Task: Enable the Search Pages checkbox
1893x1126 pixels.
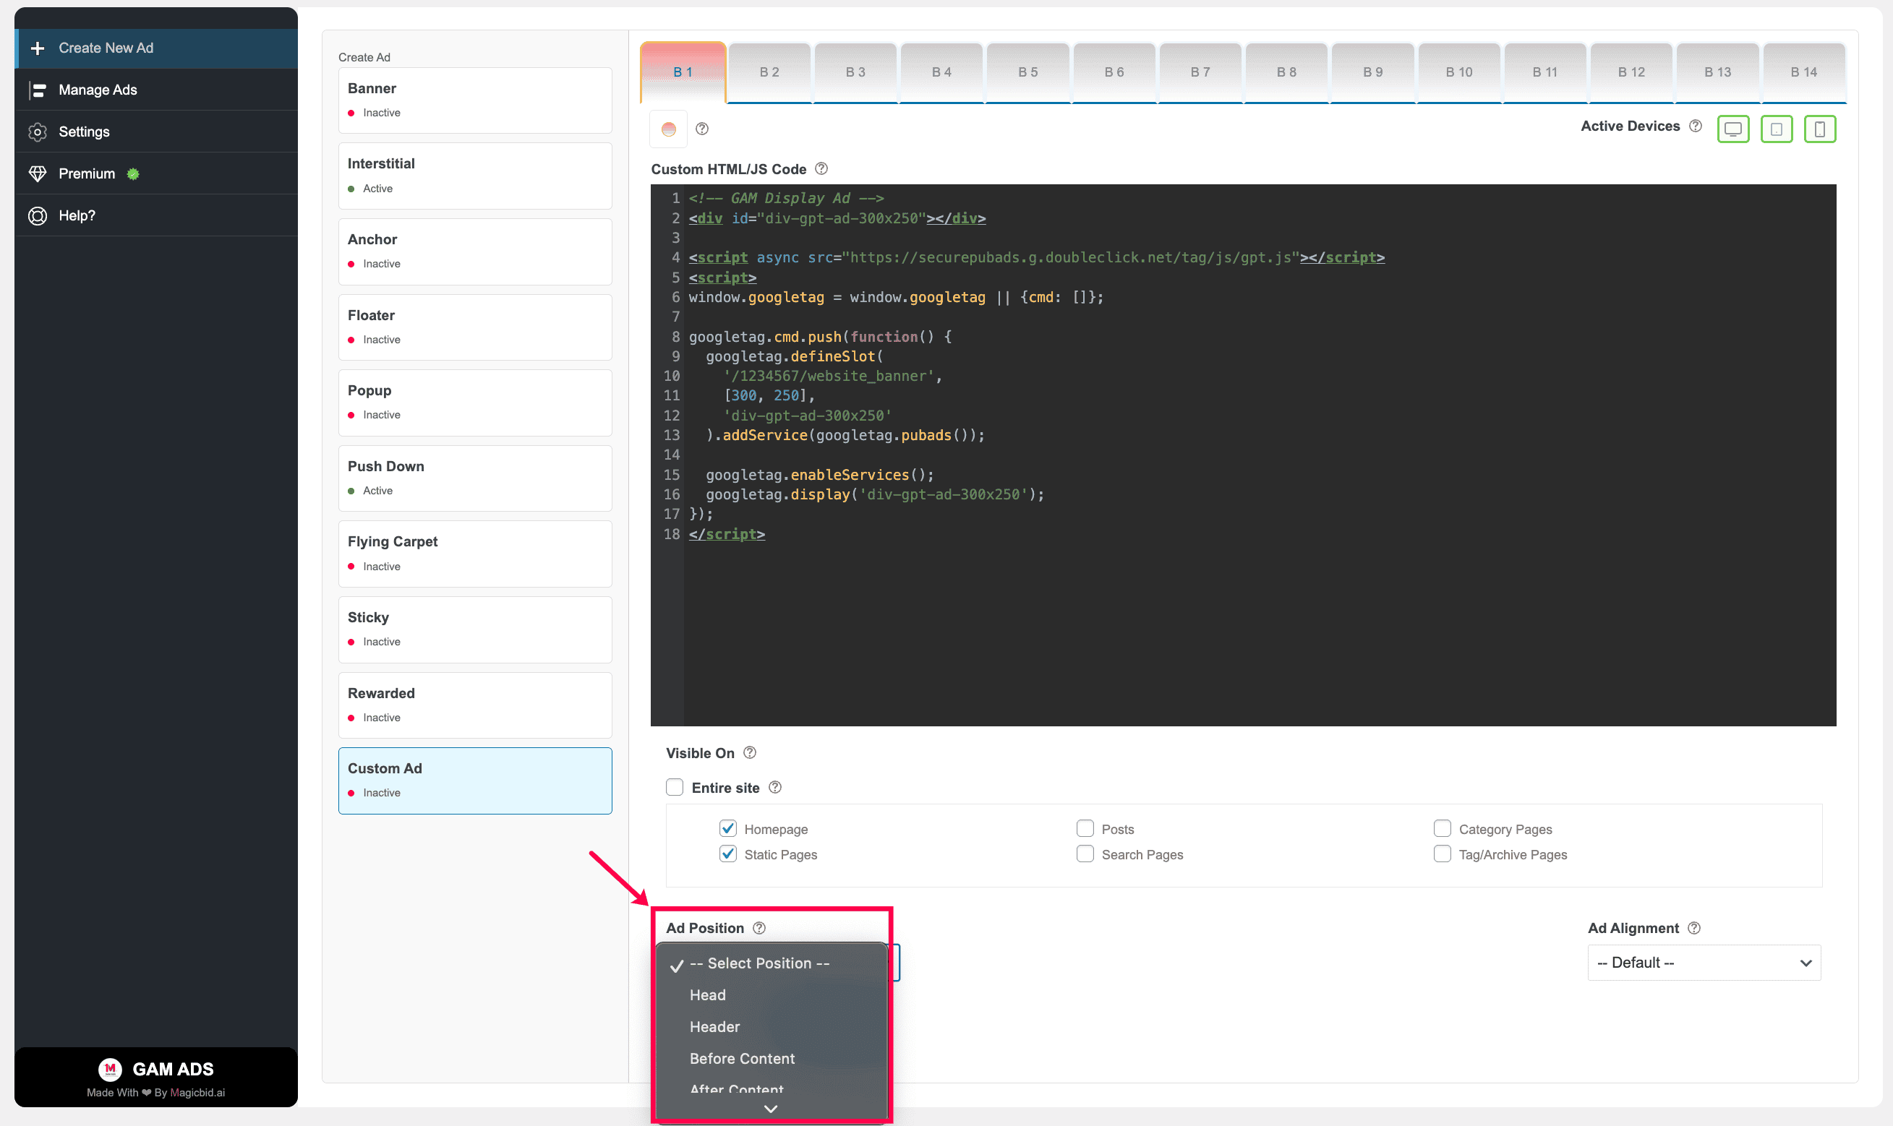Action: click(1085, 854)
